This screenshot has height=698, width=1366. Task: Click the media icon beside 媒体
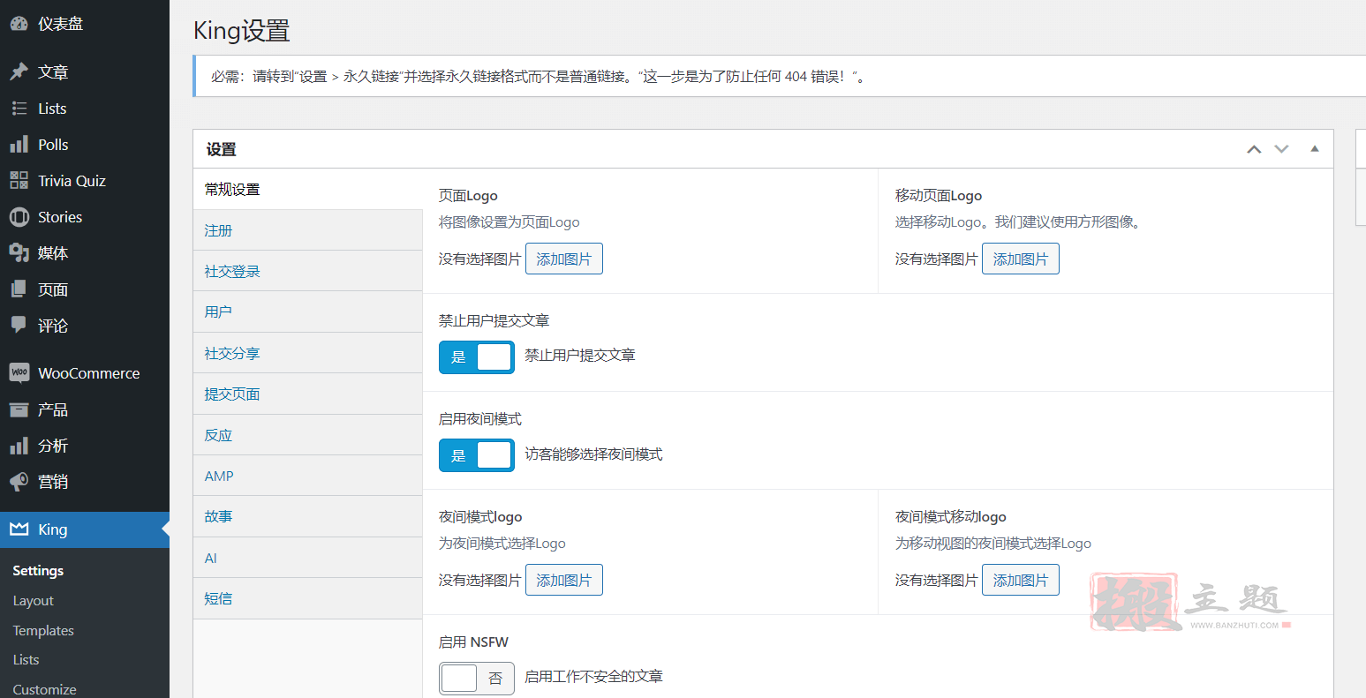[19, 253]
